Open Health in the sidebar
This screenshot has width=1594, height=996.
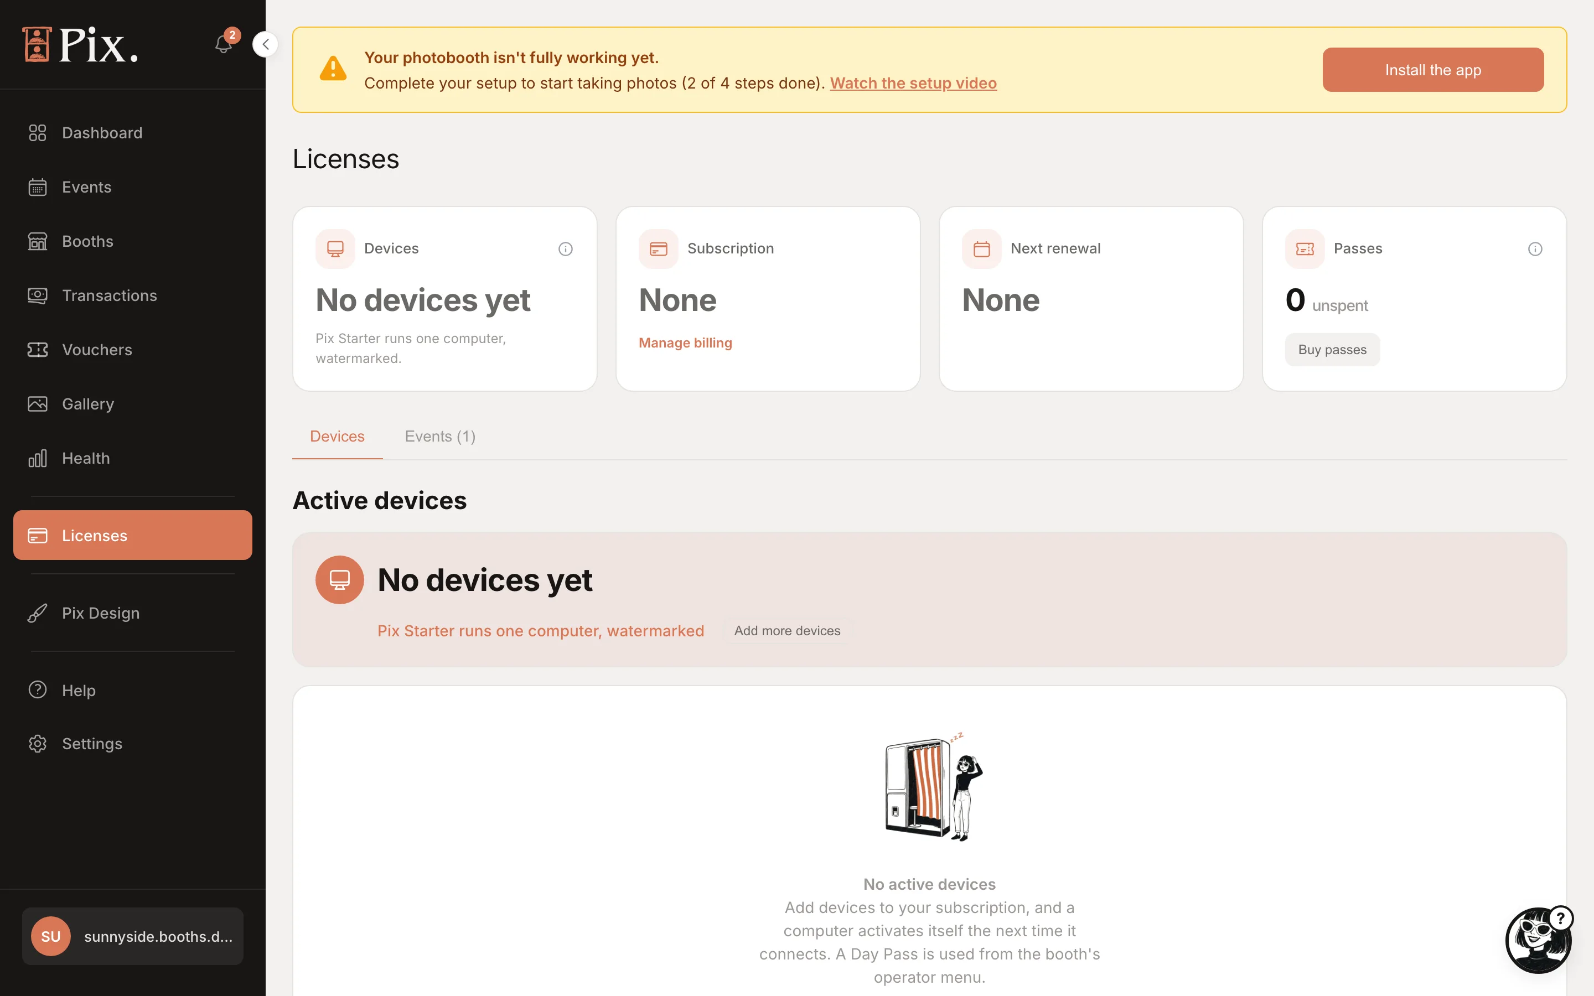(132, 459)
